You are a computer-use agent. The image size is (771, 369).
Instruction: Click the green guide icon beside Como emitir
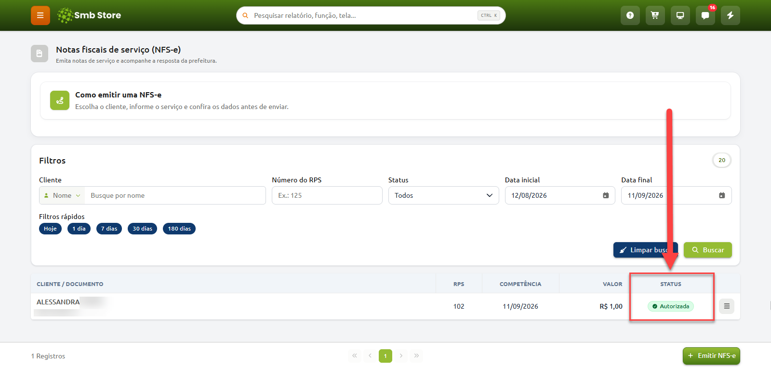(60, 100)
